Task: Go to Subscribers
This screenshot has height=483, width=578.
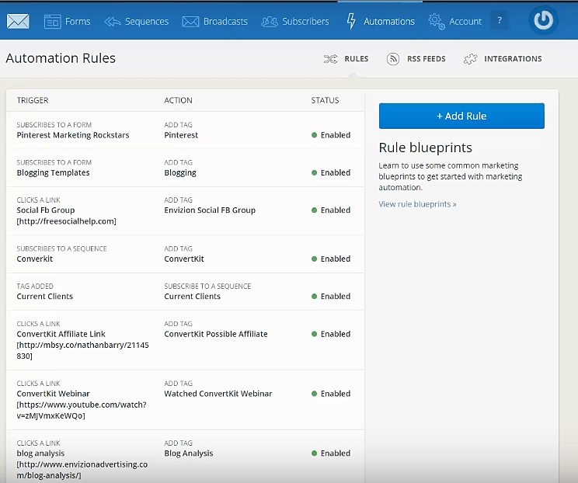Action: coord(305,22)
